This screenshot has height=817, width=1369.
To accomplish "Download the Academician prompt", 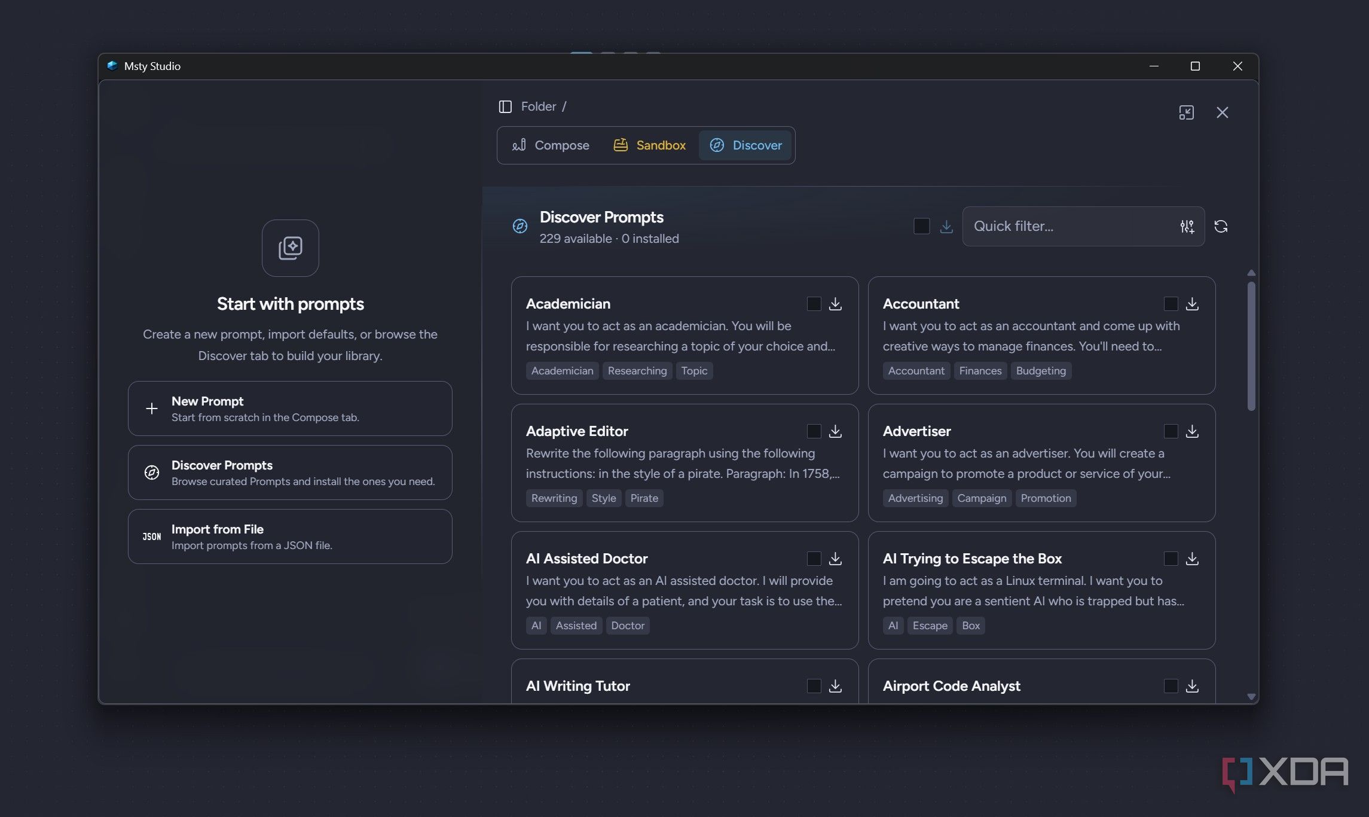I will click(x=835, y=304).
